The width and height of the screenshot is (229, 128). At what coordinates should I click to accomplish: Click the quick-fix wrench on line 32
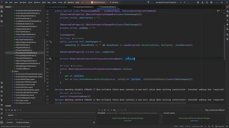[x=50, y=59]
